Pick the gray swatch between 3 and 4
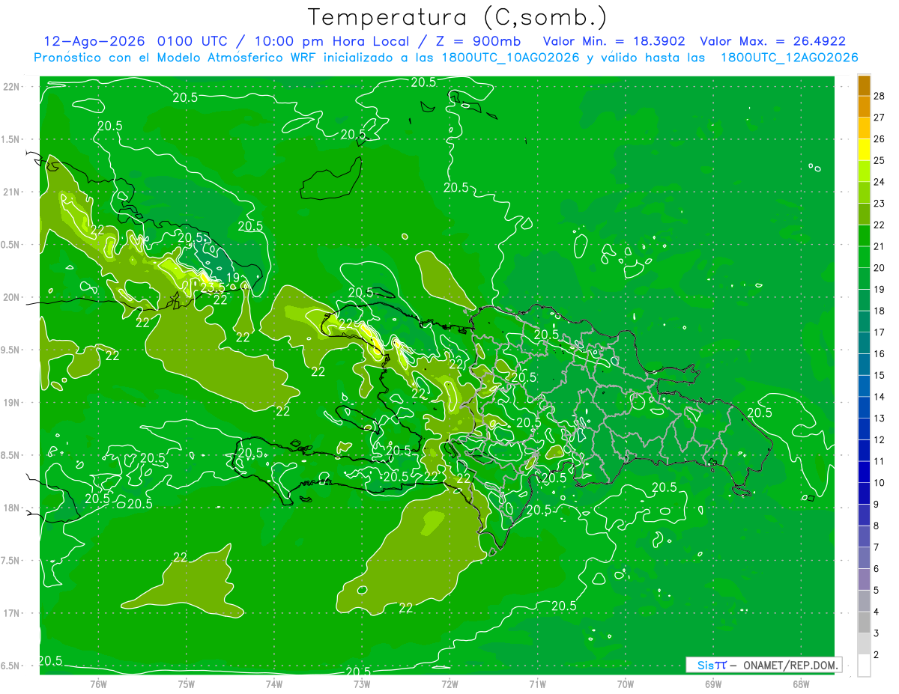899x694 pixels. coord(864,622)
